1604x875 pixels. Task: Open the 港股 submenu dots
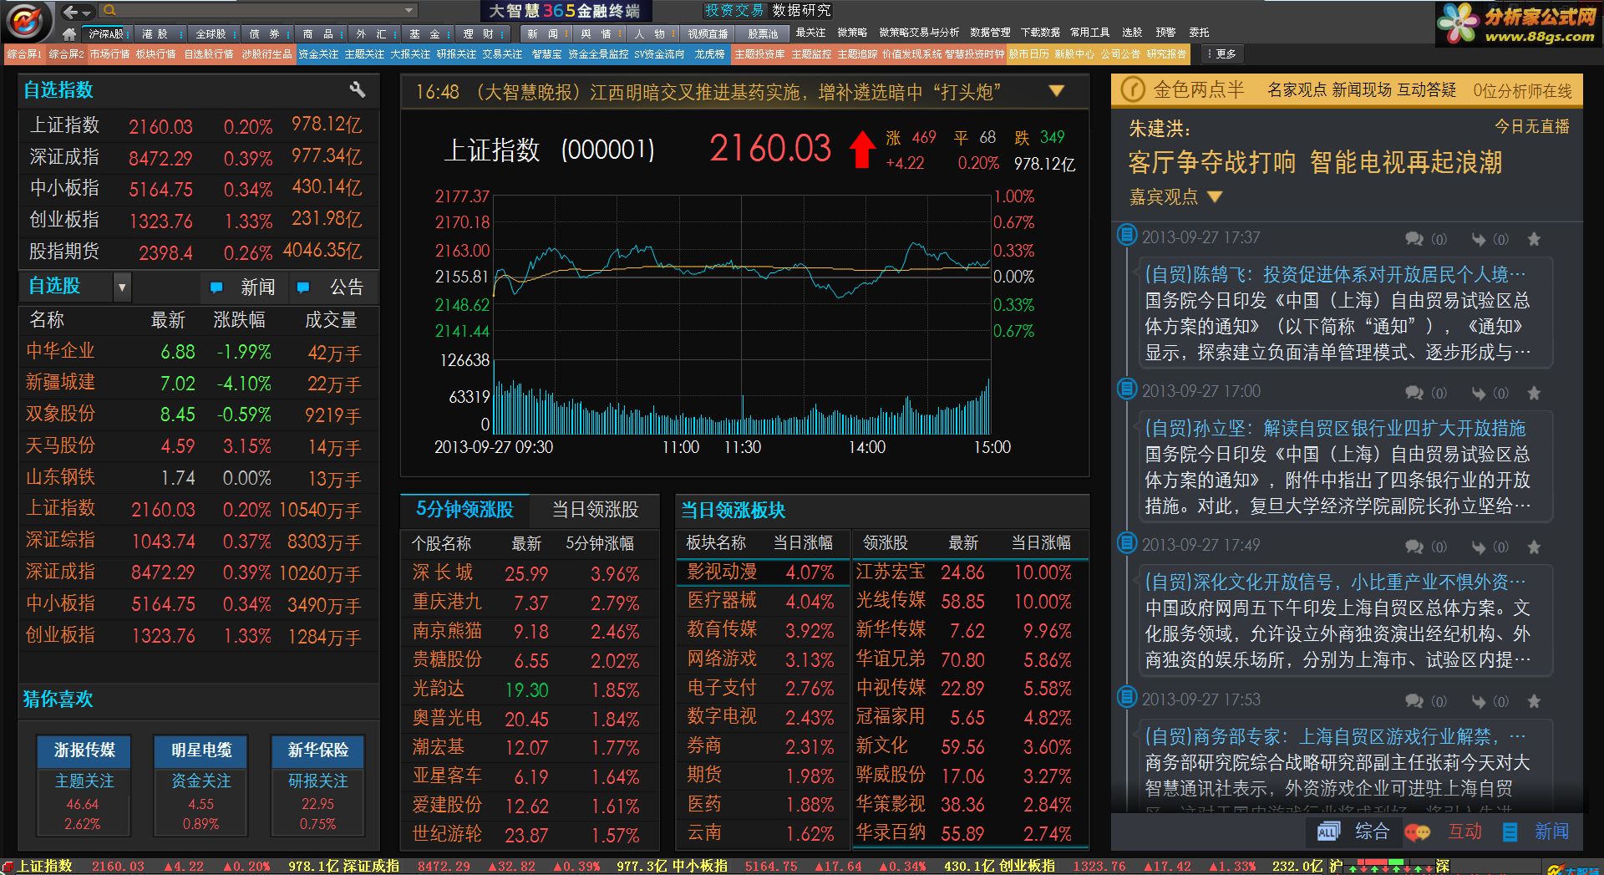click(x=181, y=34)
